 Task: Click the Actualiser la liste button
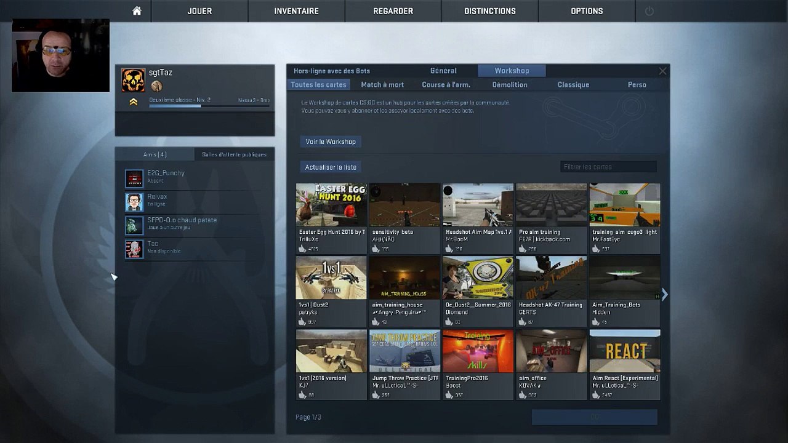pyautogui.click(x=331, y=167)
